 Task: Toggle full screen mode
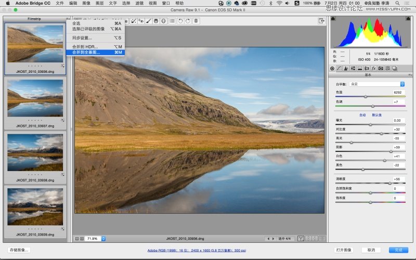coord(321,21)
